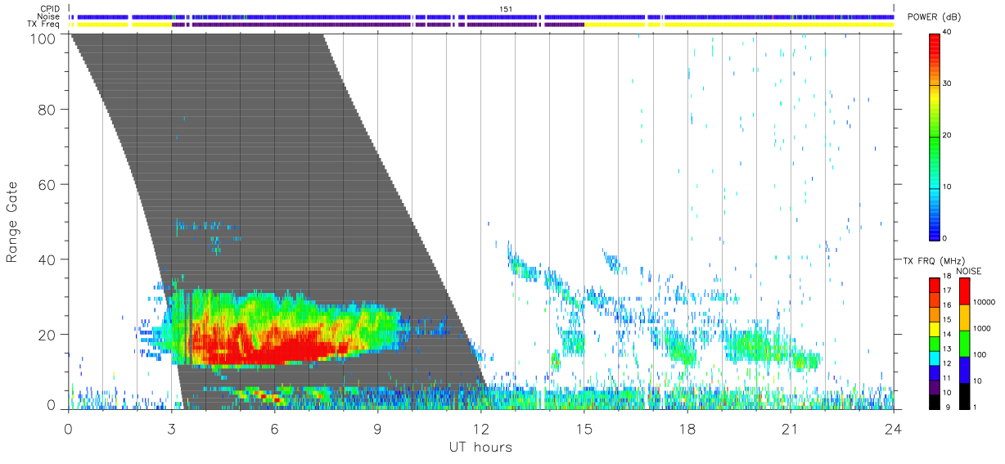Click the 21 tick label on the UT hours axis
This screenshot has height=464, width=1005.
791,429
